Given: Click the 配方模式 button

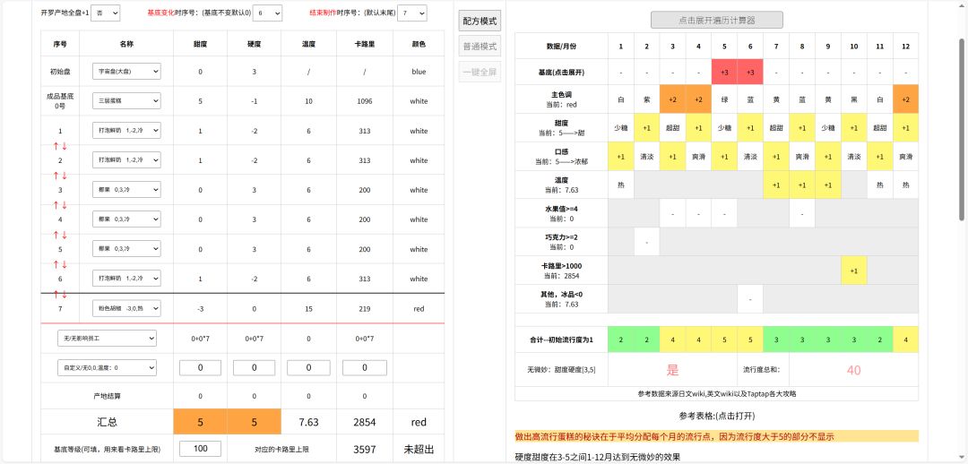Looking at the screenshot, I should (480, 21).
